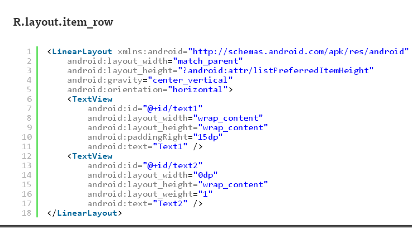Select the "15dp" padding value
Image resolution: width=412 pixels, height=228 pixels.
tap(208, 137)
